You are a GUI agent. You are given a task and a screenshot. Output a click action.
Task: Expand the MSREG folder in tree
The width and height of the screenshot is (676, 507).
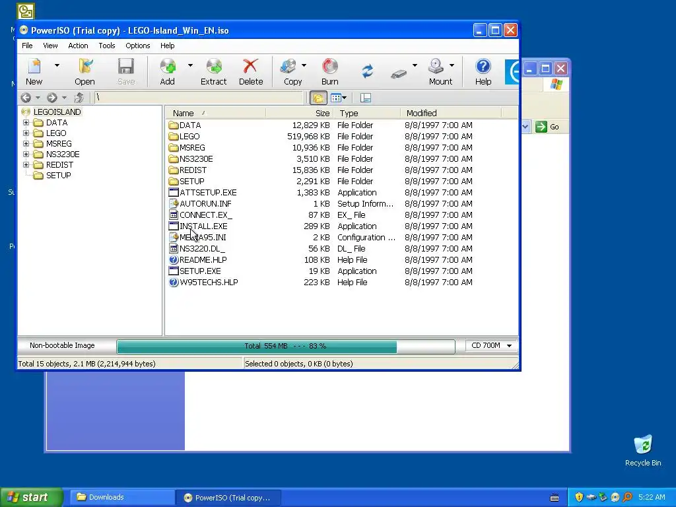[x=26, y=143]
